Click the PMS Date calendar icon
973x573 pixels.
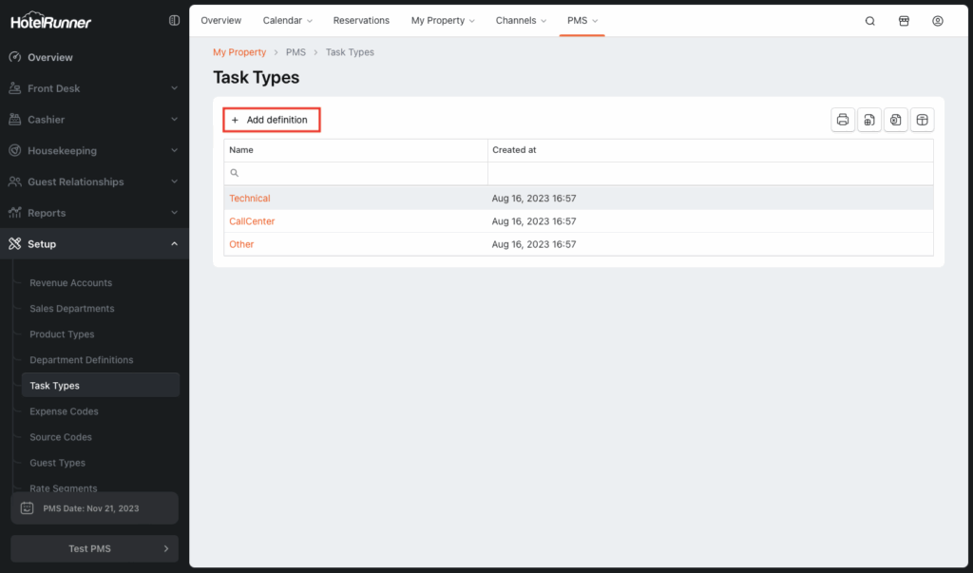pos(28,508)
